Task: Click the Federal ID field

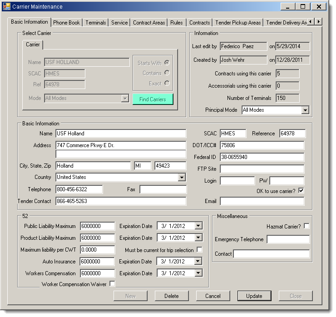Action: [262, 157]
